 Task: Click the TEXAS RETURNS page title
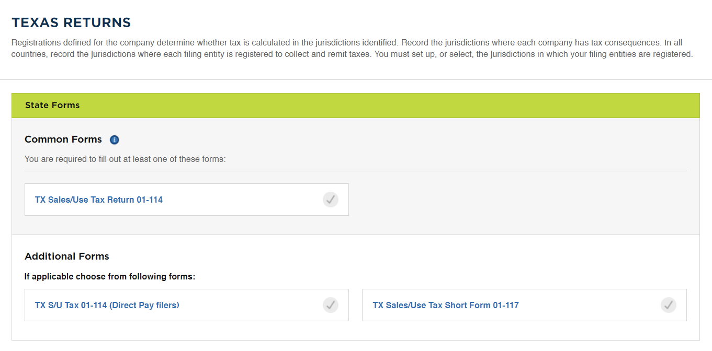coord(71,22)
